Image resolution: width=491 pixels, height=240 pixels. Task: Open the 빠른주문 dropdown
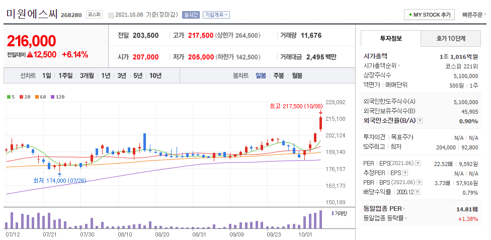click(474, 15)
